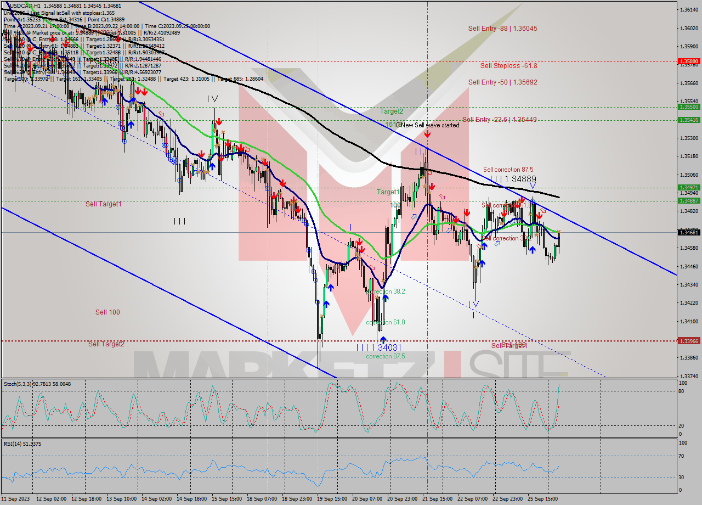Image resolution: width=702 pixels, height=505 pixels.
Task: Click the '22 Sep 23:00' time label
Action: point(508,498)
